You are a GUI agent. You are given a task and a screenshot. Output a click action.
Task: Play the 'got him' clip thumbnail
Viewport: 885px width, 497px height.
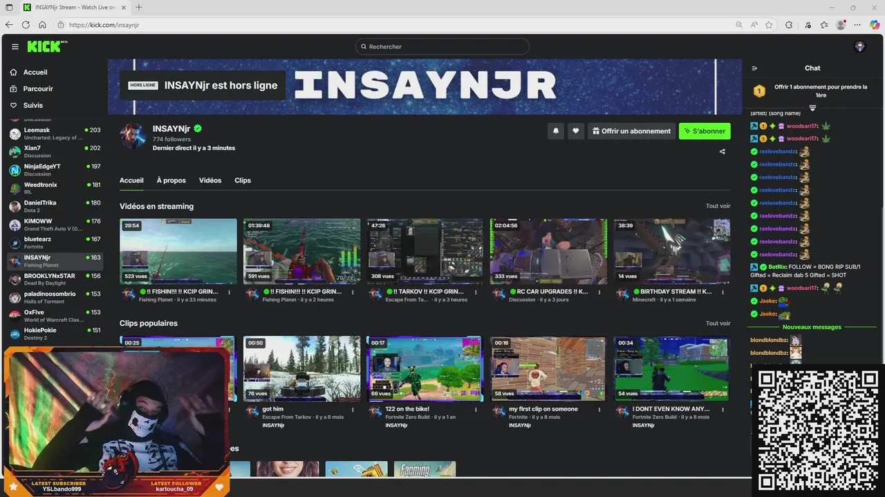pyautogui.click(x=301, y=369)
